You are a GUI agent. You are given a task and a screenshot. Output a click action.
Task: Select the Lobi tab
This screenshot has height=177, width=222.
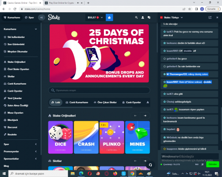(55, 102)
